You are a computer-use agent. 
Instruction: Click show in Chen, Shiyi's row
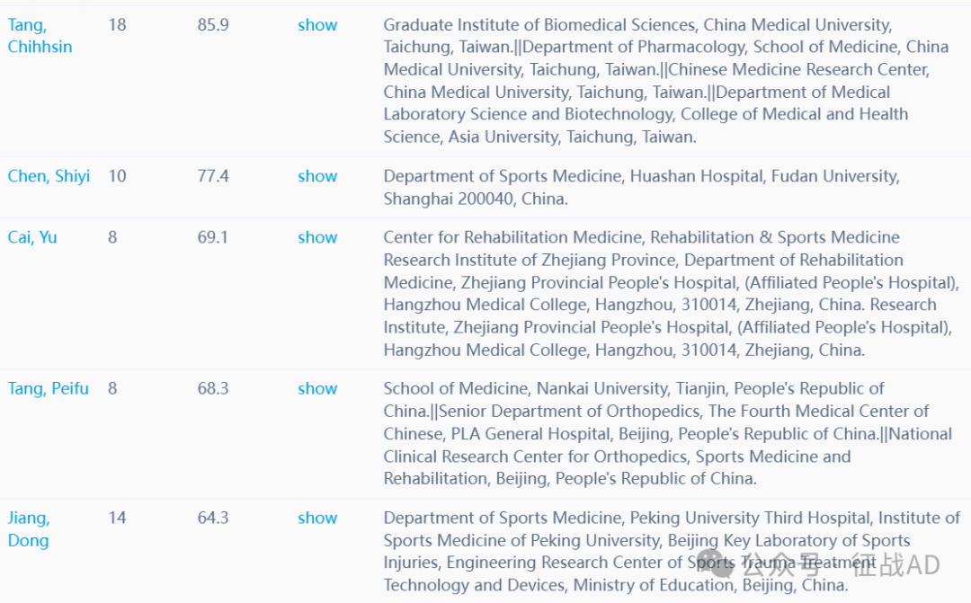[317, 176]
